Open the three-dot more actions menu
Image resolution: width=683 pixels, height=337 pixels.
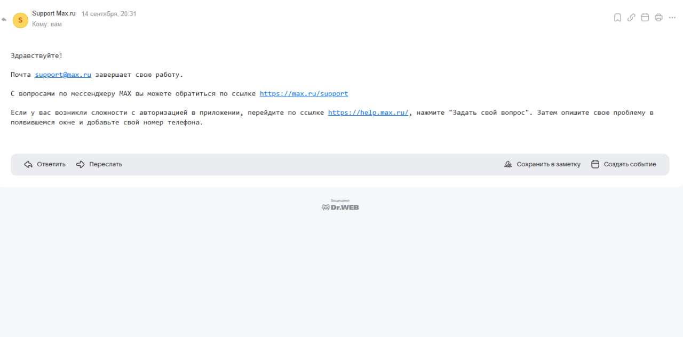pos(672,18)
